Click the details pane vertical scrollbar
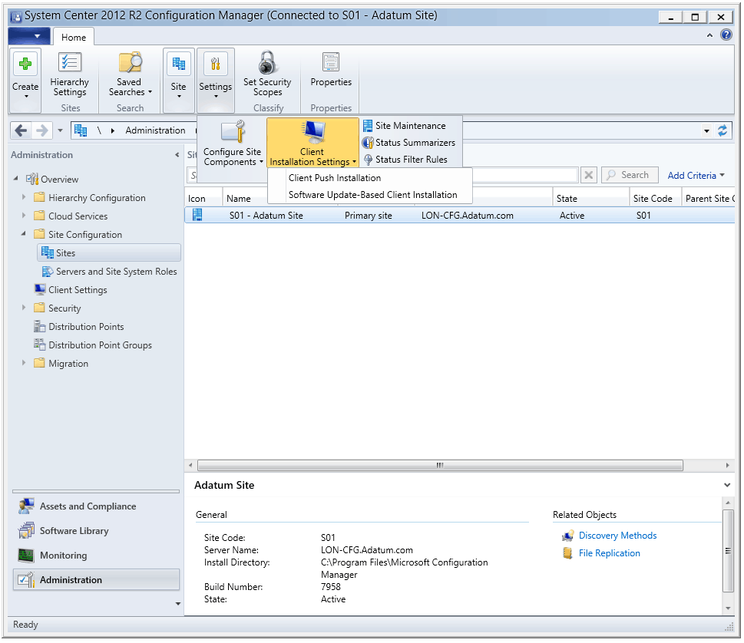The height and width of the screenshot is (643, 744). [x=727, y=551]
